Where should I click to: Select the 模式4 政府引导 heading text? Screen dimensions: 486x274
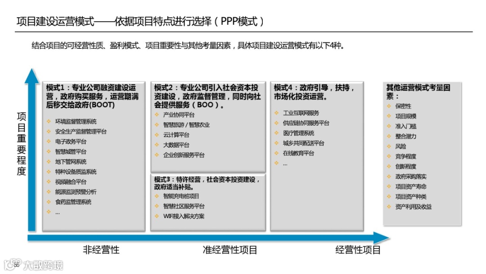[x=314, y=92]
